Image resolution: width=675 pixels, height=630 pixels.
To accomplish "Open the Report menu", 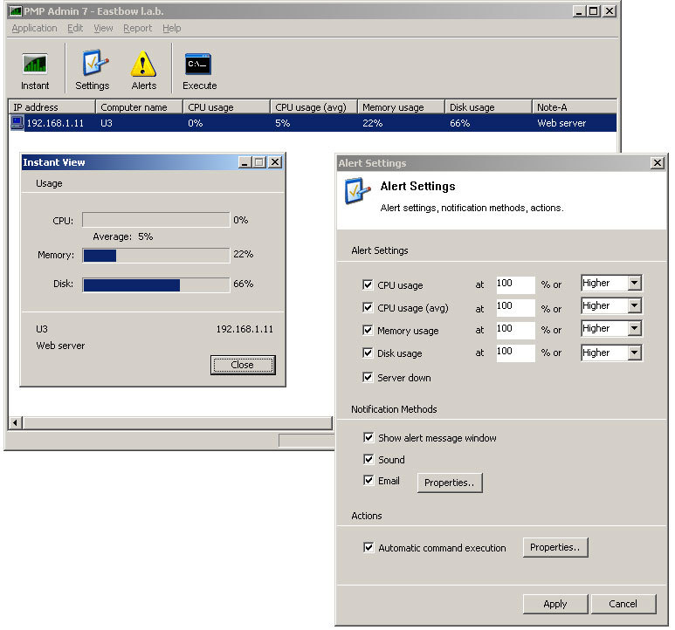I will 138,29.
